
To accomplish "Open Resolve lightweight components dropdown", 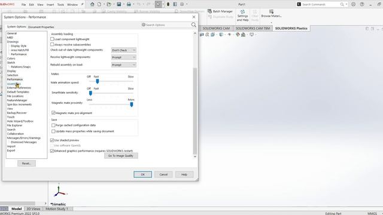I will (x=124, y=57).
